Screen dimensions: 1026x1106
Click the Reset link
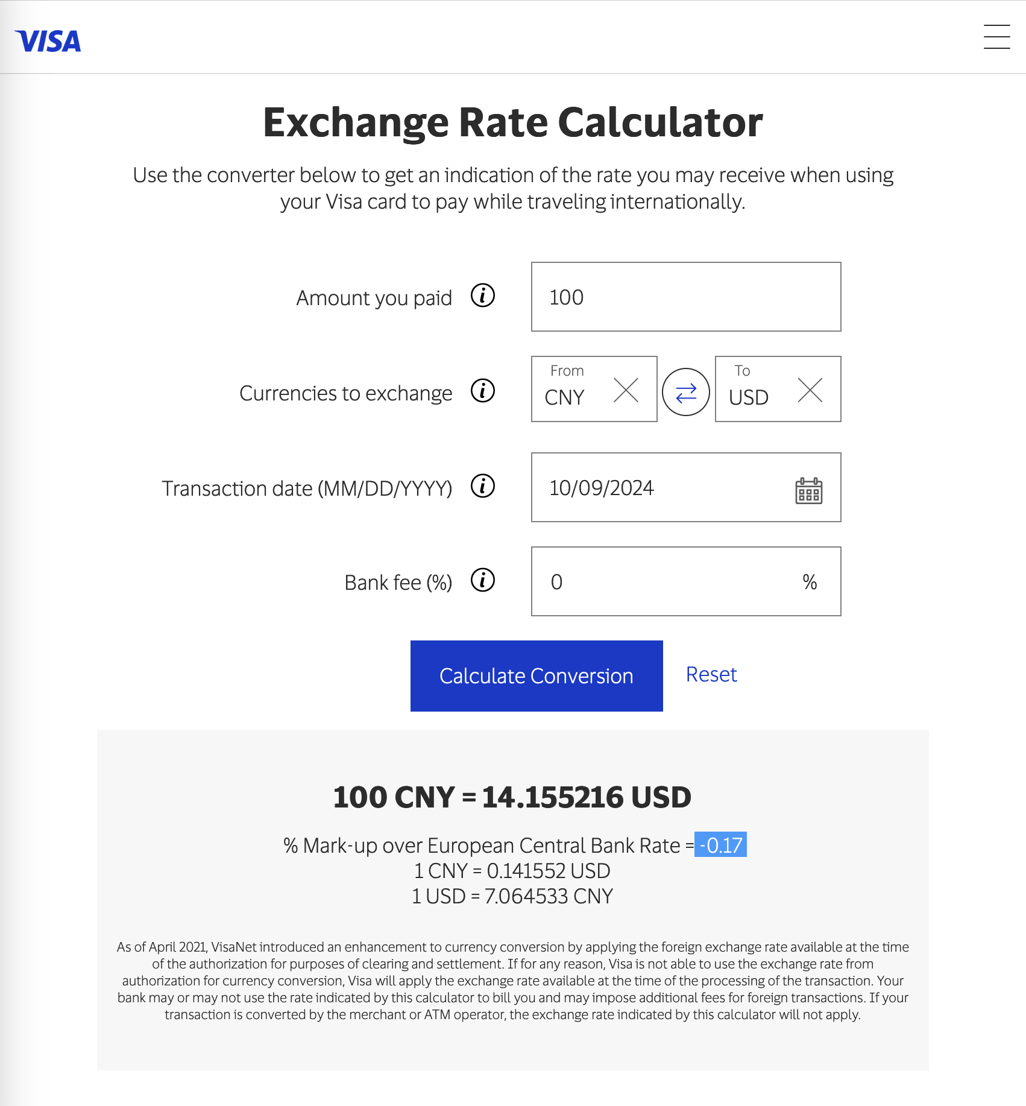(x=711, y=674)
